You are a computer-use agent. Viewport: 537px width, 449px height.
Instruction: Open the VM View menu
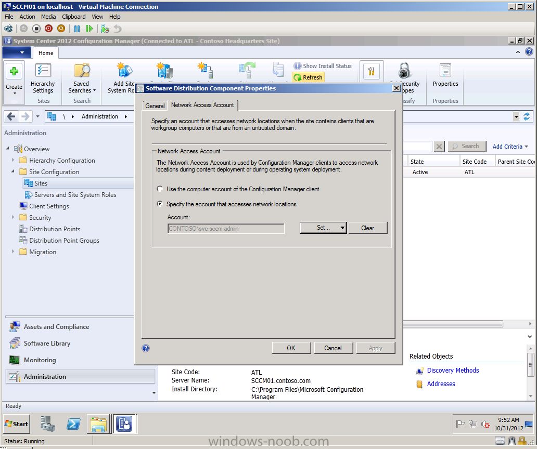[x=97, y=17]
